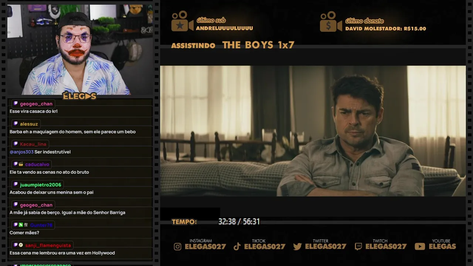Click geogeo_chan above 'Esse vira casaca' message
The height and width of the screenshot is (266, 473).
[36, 104]
